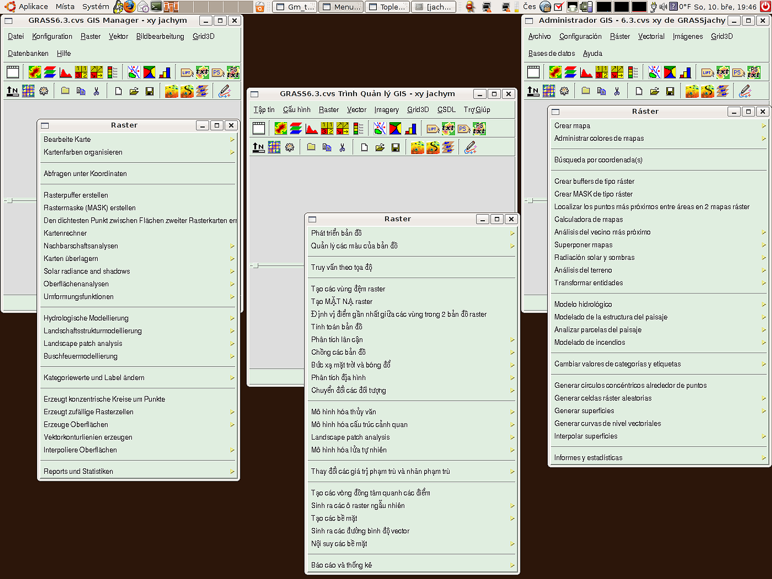
Task: Select 'Kartenrechner' in German Raster menu
Action: coord(138,233)
